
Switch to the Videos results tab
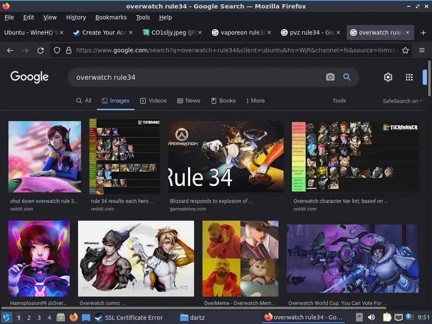point(154,100)
